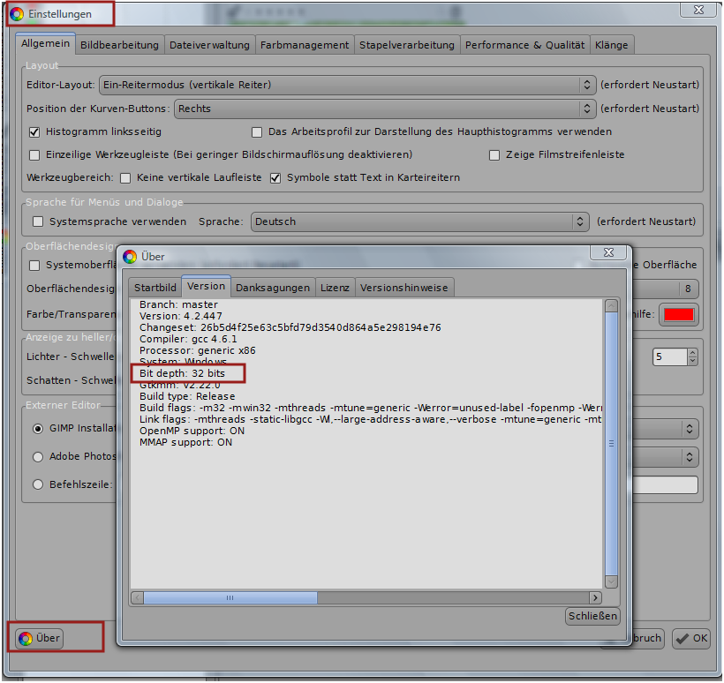Viewport: 724px width, 683px height.
Task: Switch to the Allgemein tab
Action: pos(45,44)
